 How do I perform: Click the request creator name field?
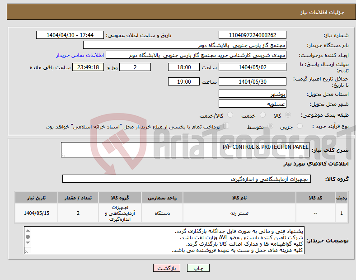click(196, 55)
